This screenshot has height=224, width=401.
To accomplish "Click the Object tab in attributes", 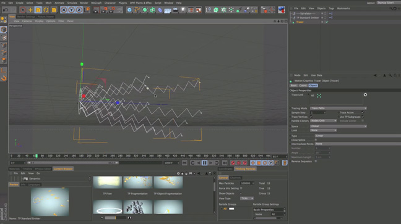I will coord(313,86).
